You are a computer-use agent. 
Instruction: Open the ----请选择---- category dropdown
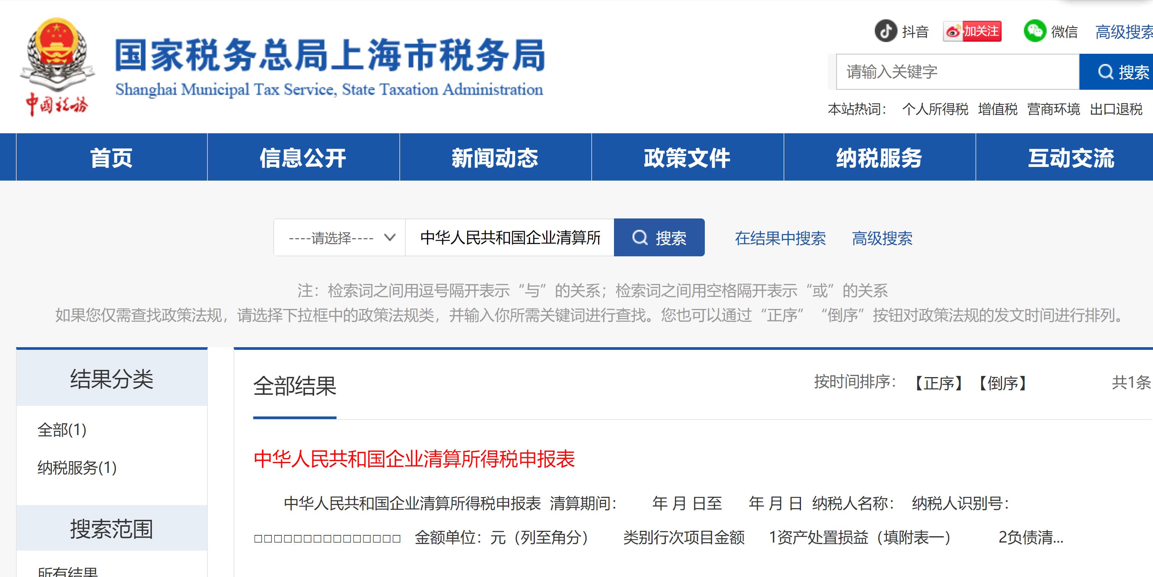coord(339,238)
